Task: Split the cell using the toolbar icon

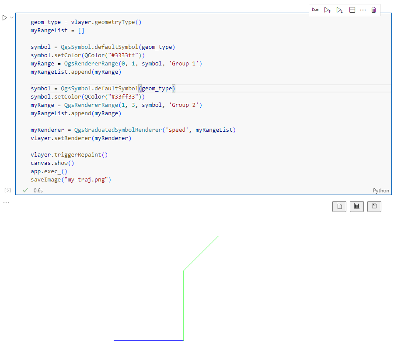Action: (x=352, y=10)
